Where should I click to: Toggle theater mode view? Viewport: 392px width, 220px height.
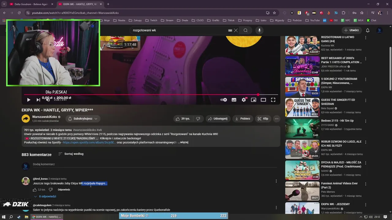click(263, 100)
